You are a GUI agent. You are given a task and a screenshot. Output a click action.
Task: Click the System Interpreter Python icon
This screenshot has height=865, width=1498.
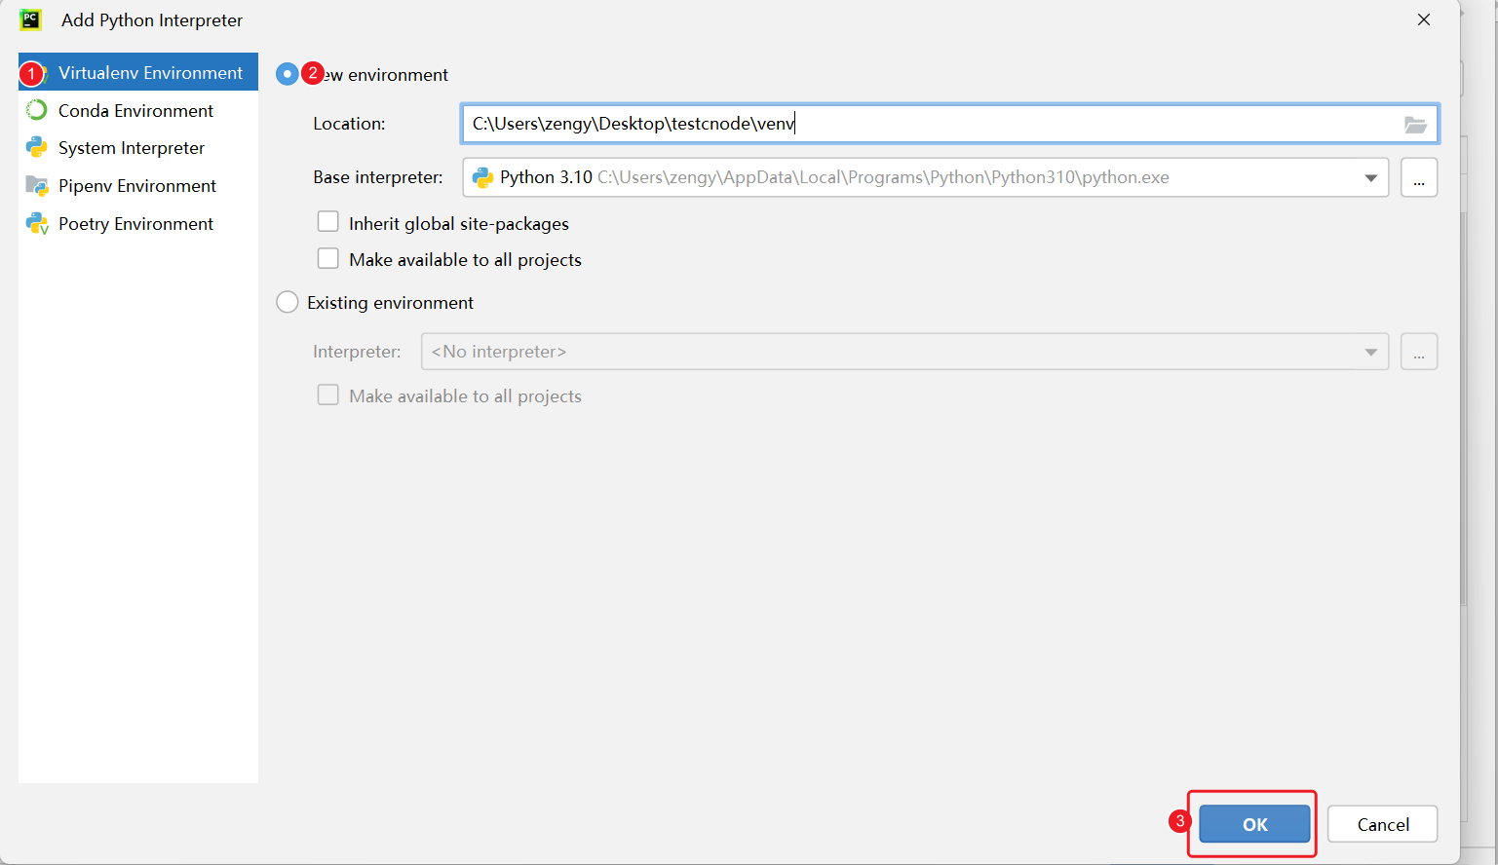point(37,147)
